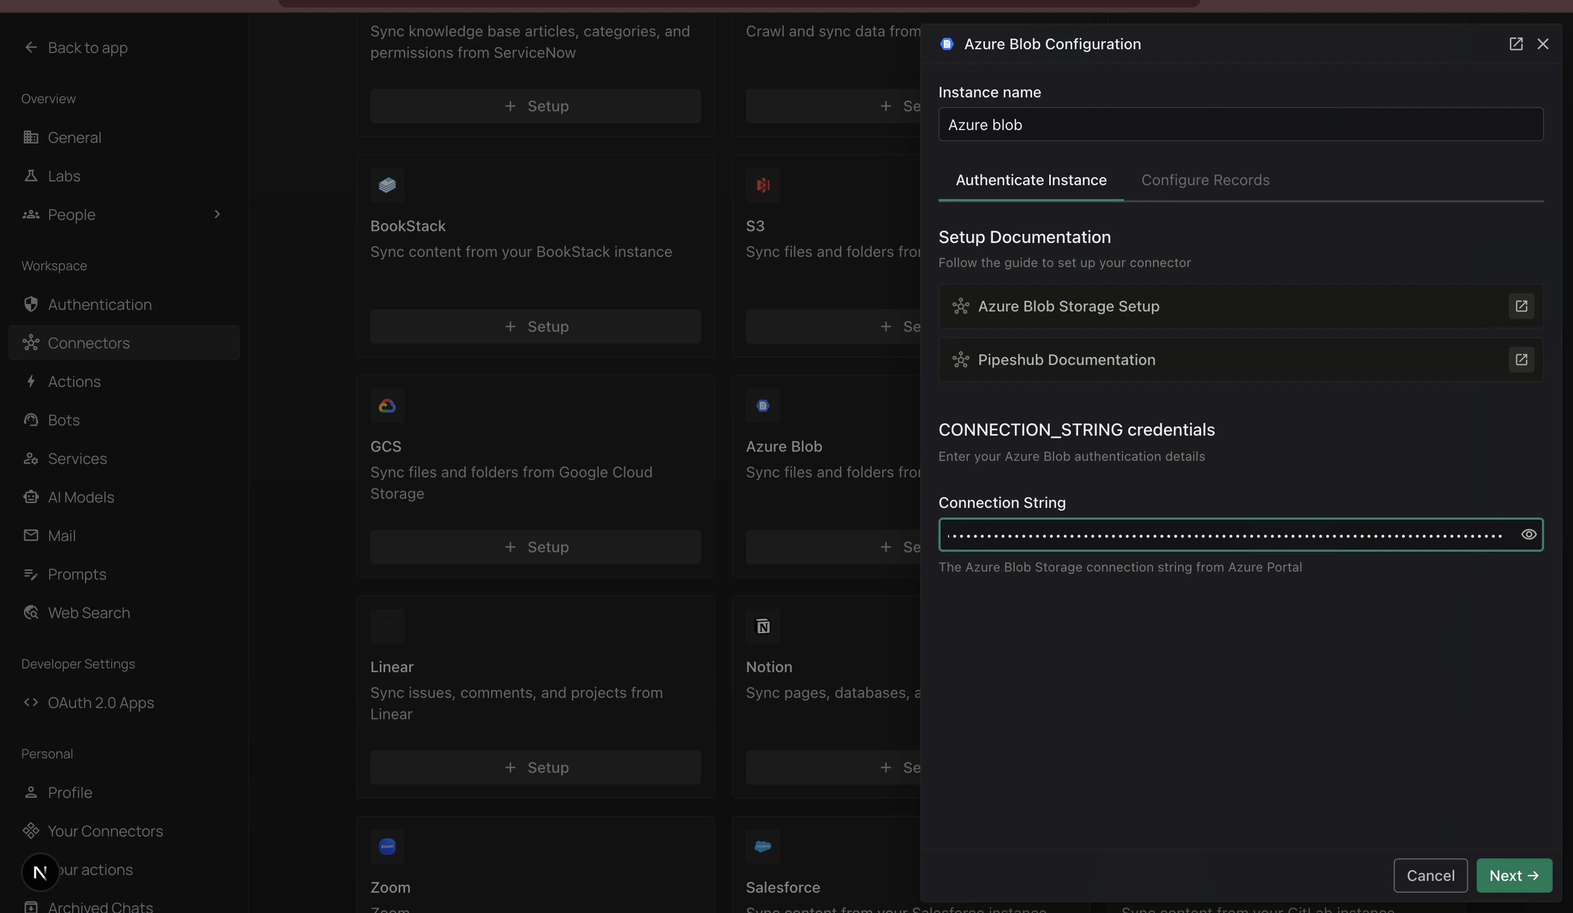Viewport: 1573px width, 913px height.
Task: Open external link for Azure Blob Storage Setup
Action: pos(1521,306)
